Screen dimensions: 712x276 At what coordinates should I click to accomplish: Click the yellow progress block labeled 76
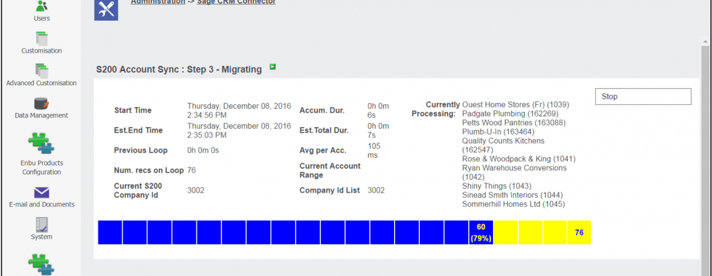579,232
